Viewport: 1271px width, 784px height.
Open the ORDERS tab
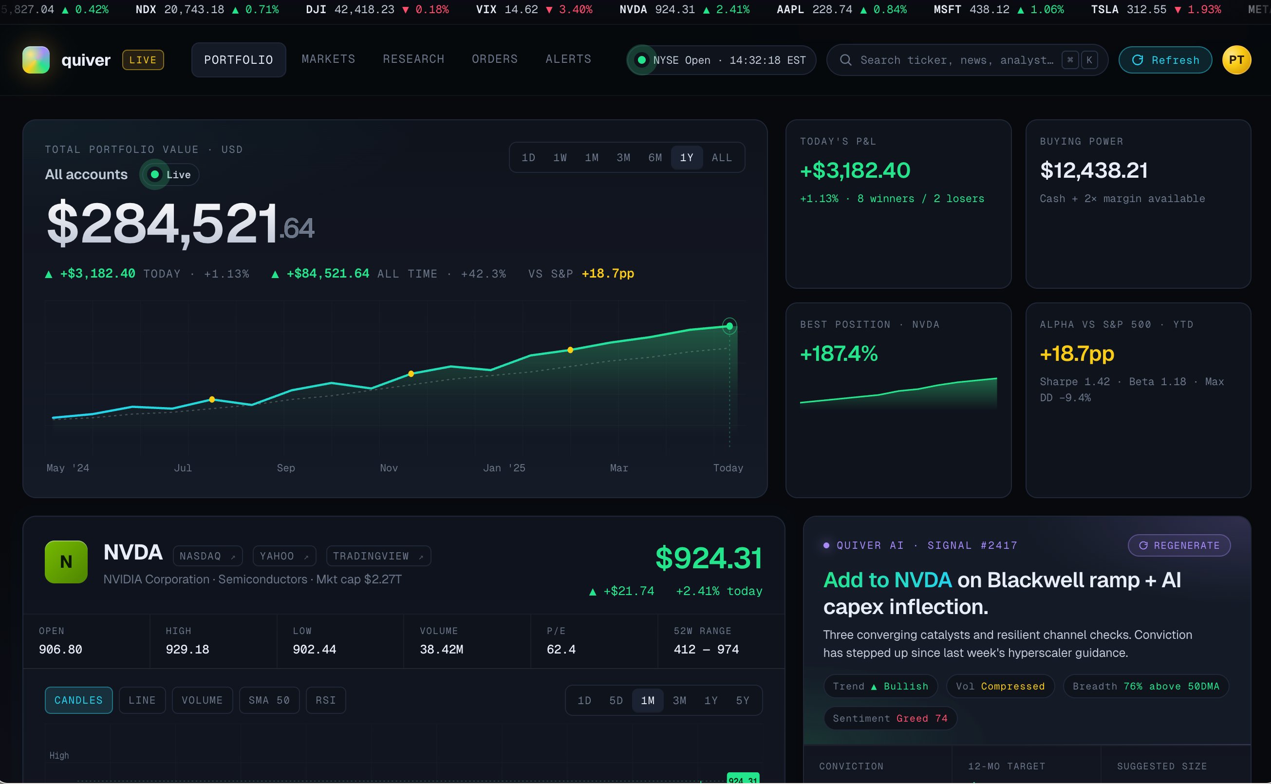pyautogui.click(x=495, y=59)
